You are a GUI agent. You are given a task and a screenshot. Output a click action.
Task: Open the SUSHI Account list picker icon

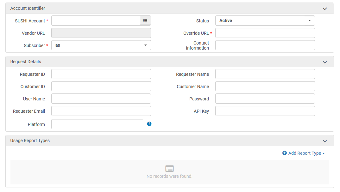click(145, 21)
